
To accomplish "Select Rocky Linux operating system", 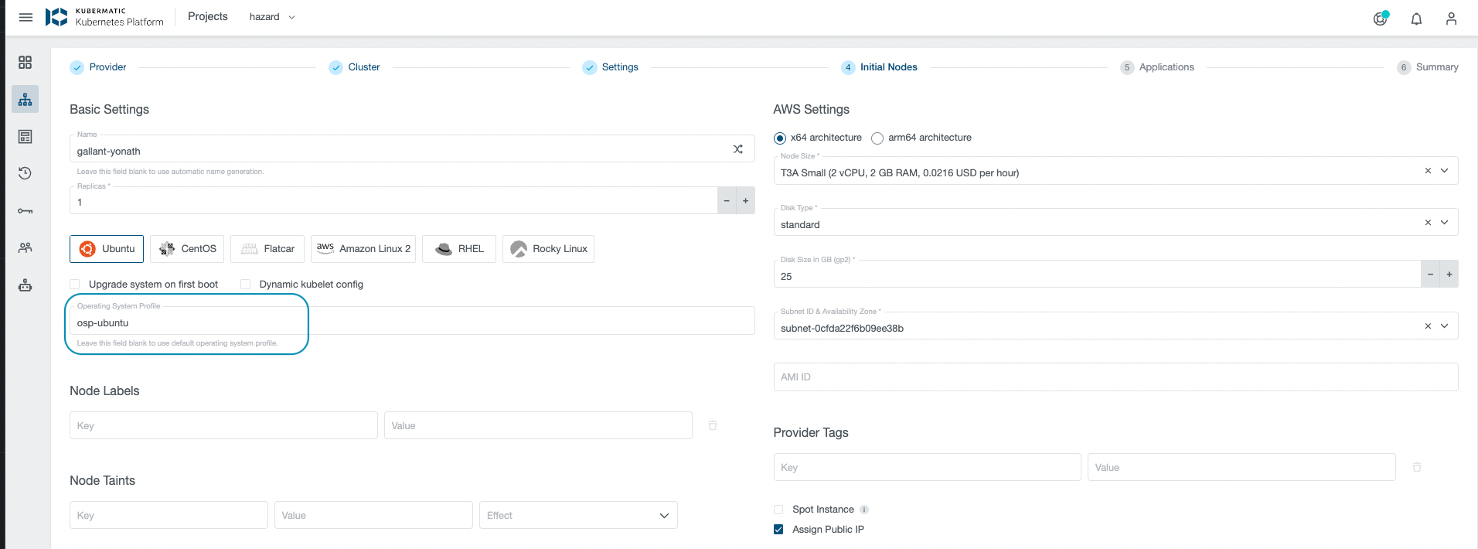I will pyautogui.click(x=548, y=249).
